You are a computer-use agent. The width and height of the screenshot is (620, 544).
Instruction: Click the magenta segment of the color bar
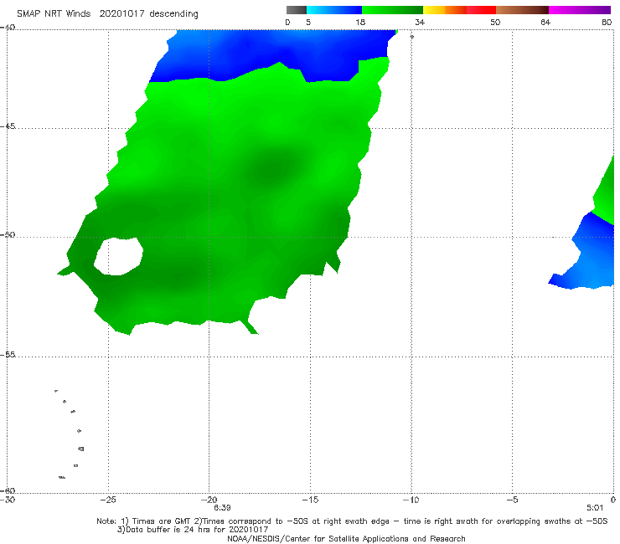tap(580, 10)
